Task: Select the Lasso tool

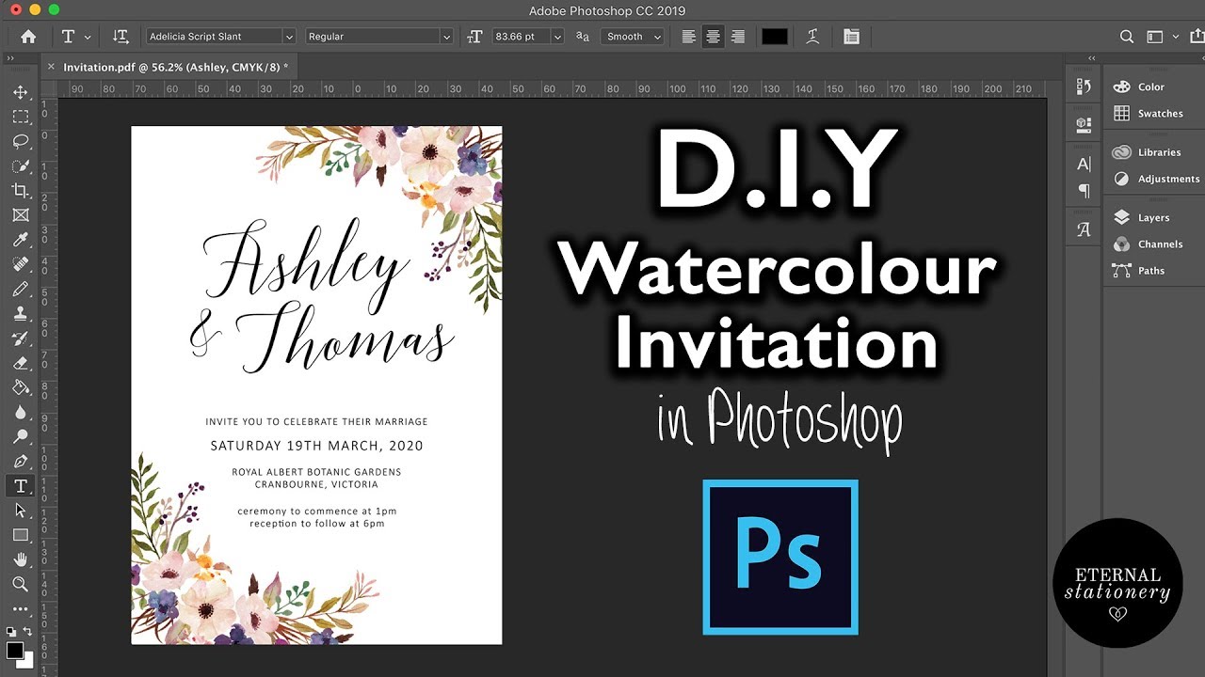Action: pyautogui.click(x=20, y=141)
